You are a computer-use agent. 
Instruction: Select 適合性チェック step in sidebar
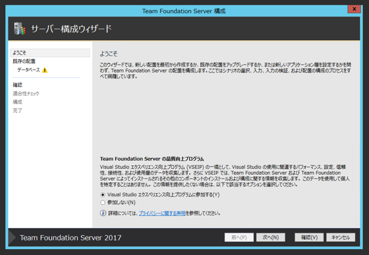[x=26, y=94]
